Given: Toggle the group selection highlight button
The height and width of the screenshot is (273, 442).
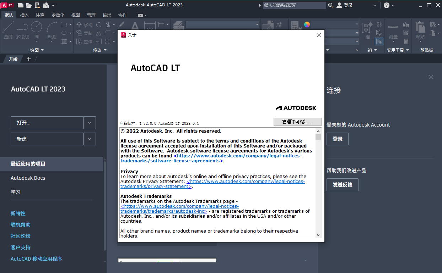Looking at the screenshot, I should [x=379, y=41].
